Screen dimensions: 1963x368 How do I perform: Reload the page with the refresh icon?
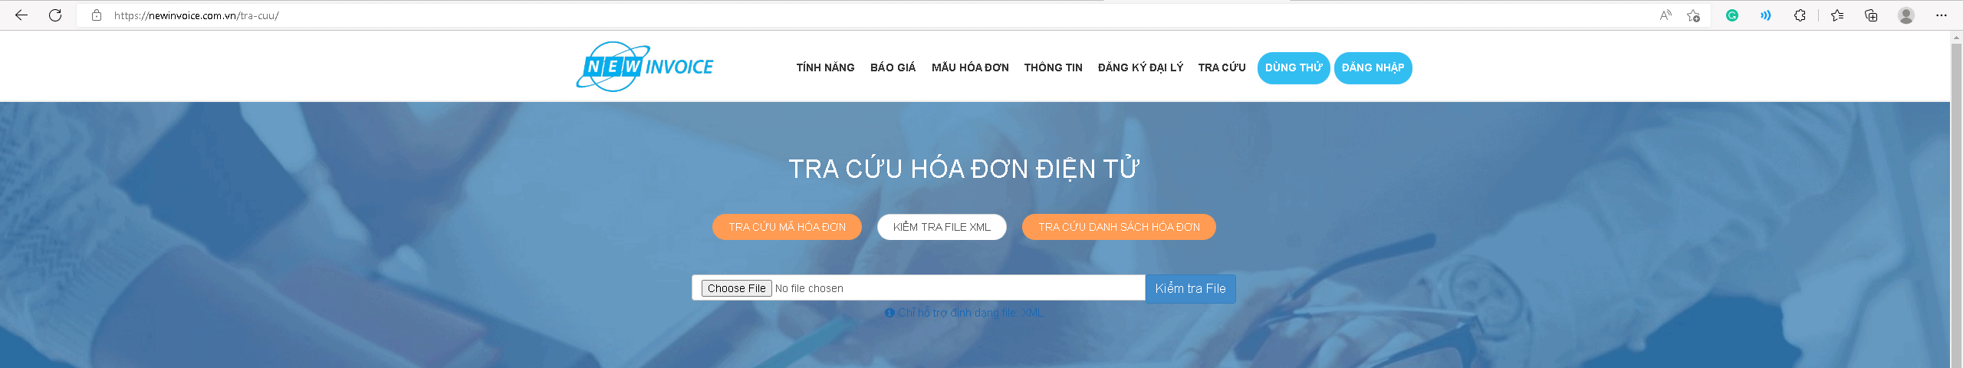click(55, 15)
